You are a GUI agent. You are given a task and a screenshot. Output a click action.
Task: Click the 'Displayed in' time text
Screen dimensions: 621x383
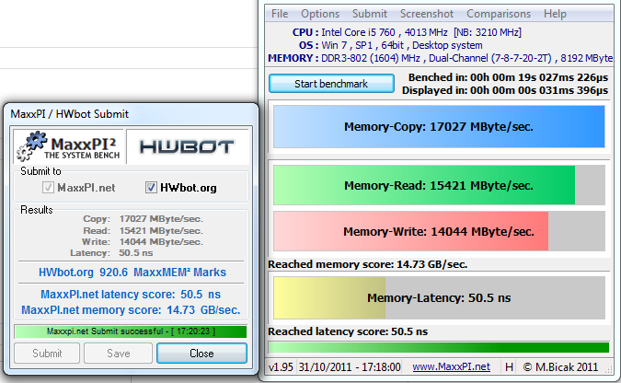(505, 90)
